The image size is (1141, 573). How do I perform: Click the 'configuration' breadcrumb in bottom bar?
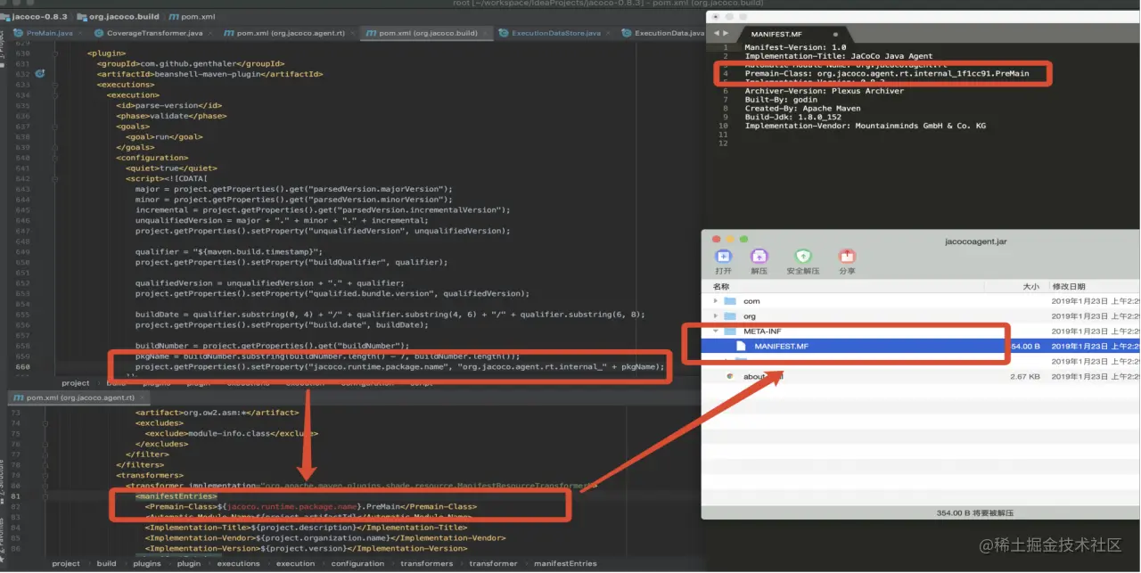click(357, 563)
